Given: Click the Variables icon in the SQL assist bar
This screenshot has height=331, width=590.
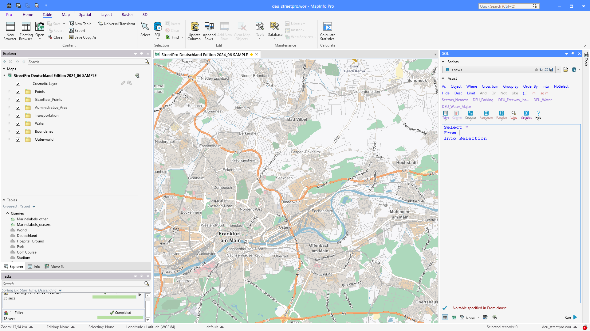Looking at the screenshot, I should tap(526, 115).
